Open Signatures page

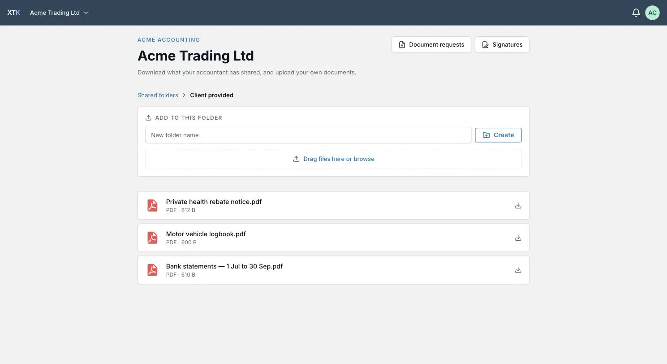pos(502,45)
